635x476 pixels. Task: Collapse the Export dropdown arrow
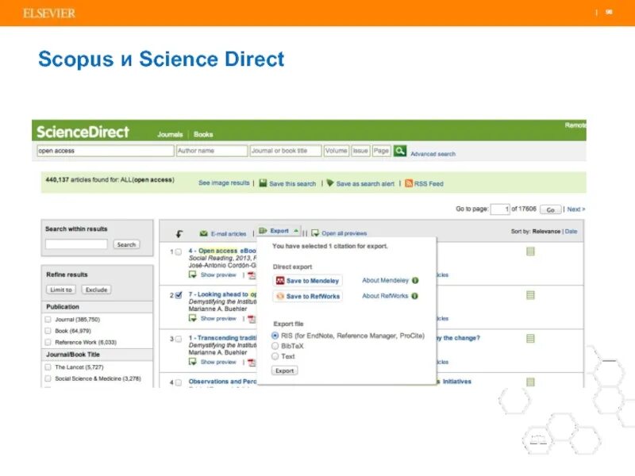(296, 231)
